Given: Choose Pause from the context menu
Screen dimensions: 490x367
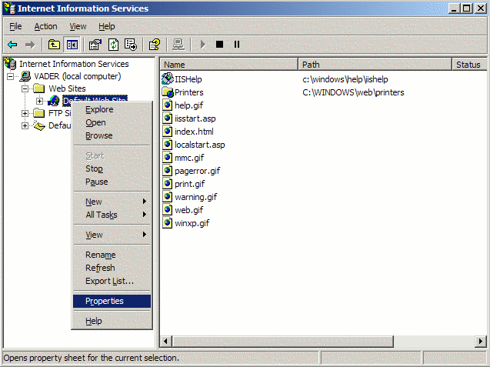Looking at the screenshot, I should point(112,182).
